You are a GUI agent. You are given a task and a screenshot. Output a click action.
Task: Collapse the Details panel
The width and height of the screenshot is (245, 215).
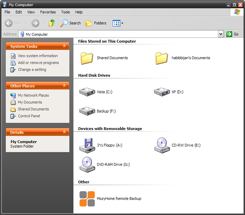65,132
